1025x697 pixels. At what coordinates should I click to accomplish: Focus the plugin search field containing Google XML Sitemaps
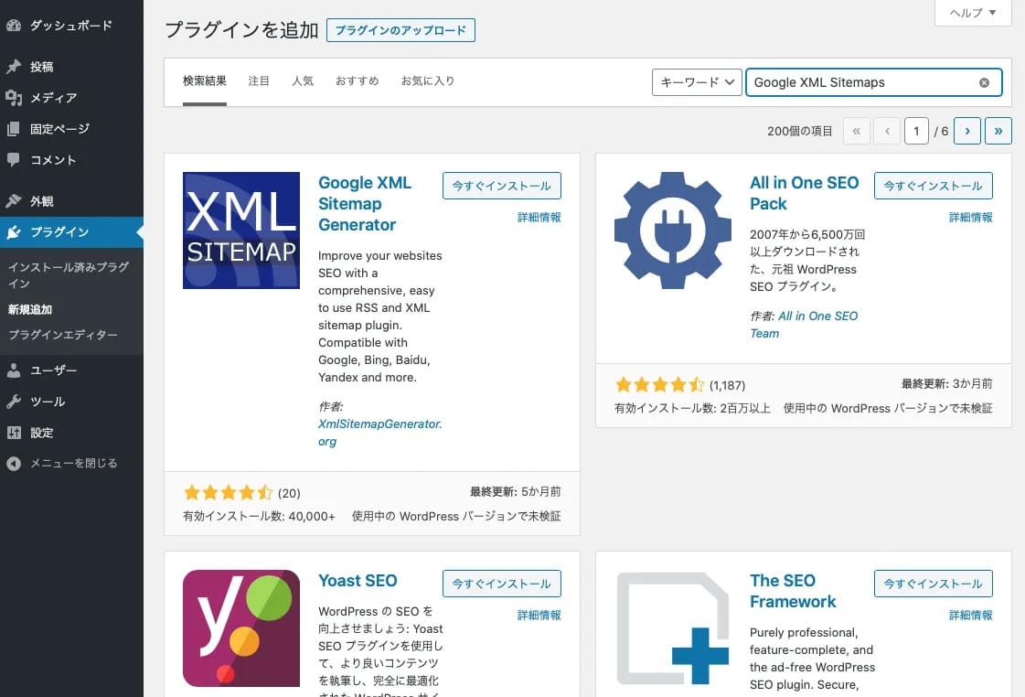pyautogui.click(x=874, y=82)
